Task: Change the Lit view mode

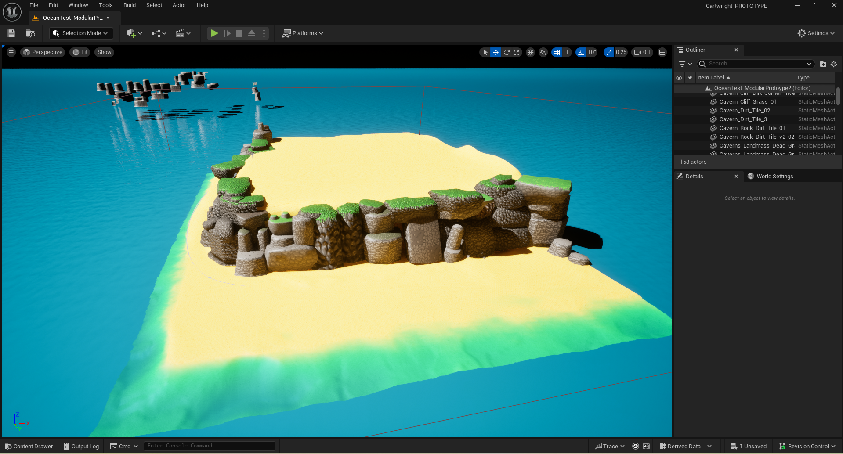Action: click(x=80, y=52)
